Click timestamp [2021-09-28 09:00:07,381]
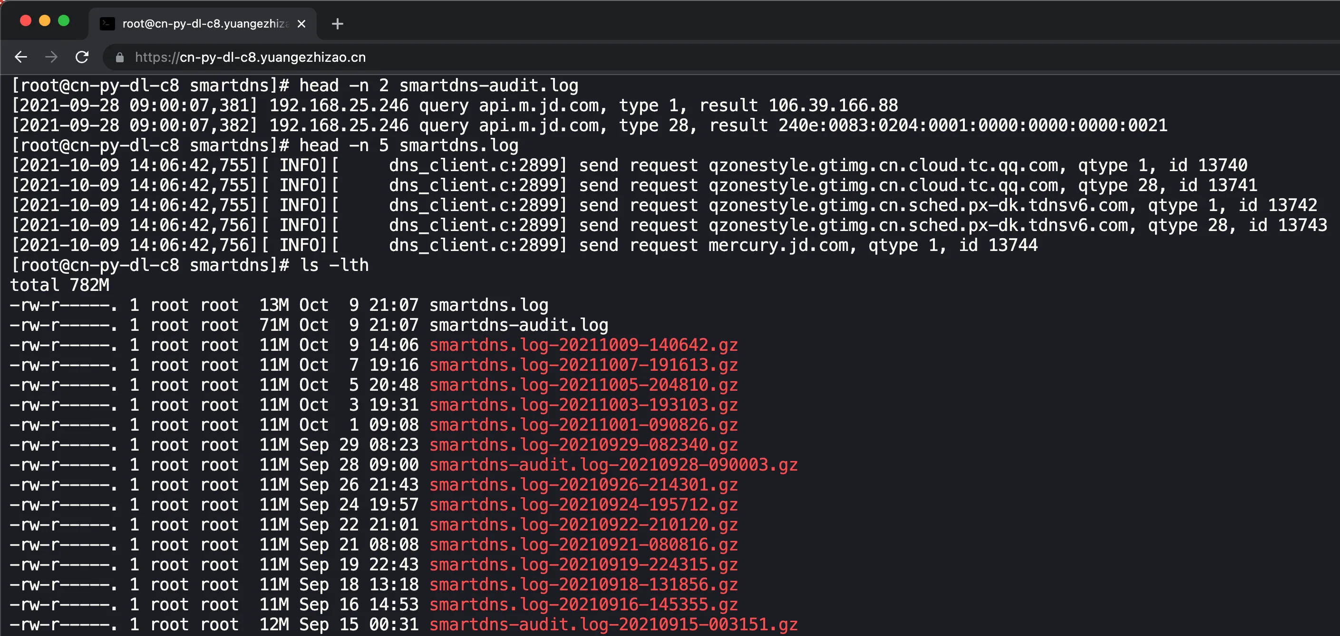This screenshot has height=636, width=1340. point(135,106)
